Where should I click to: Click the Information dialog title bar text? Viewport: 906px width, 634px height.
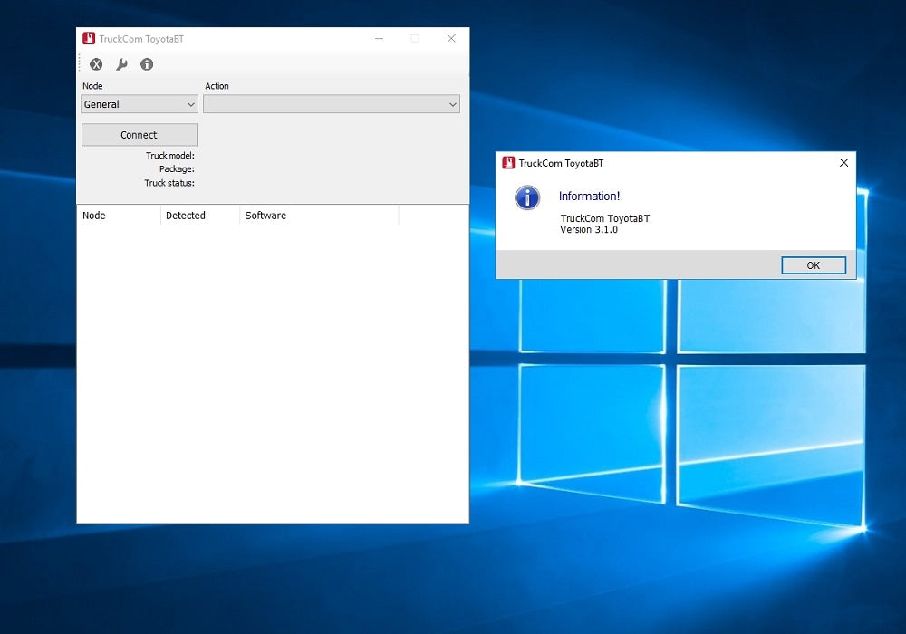pyautogui.click(x=561, y=163)
